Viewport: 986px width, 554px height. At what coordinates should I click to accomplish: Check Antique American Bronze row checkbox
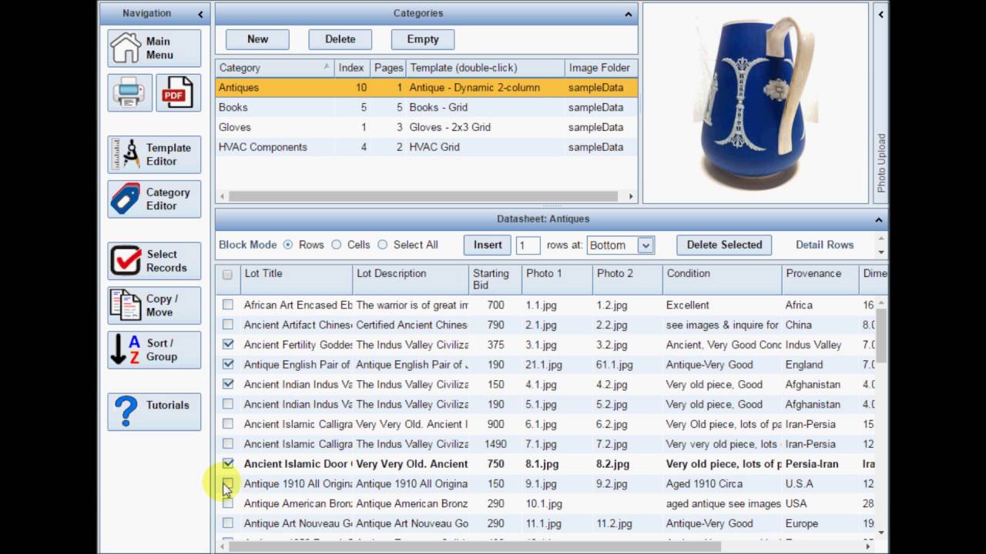pyautogui.click(x=228, y=503)
